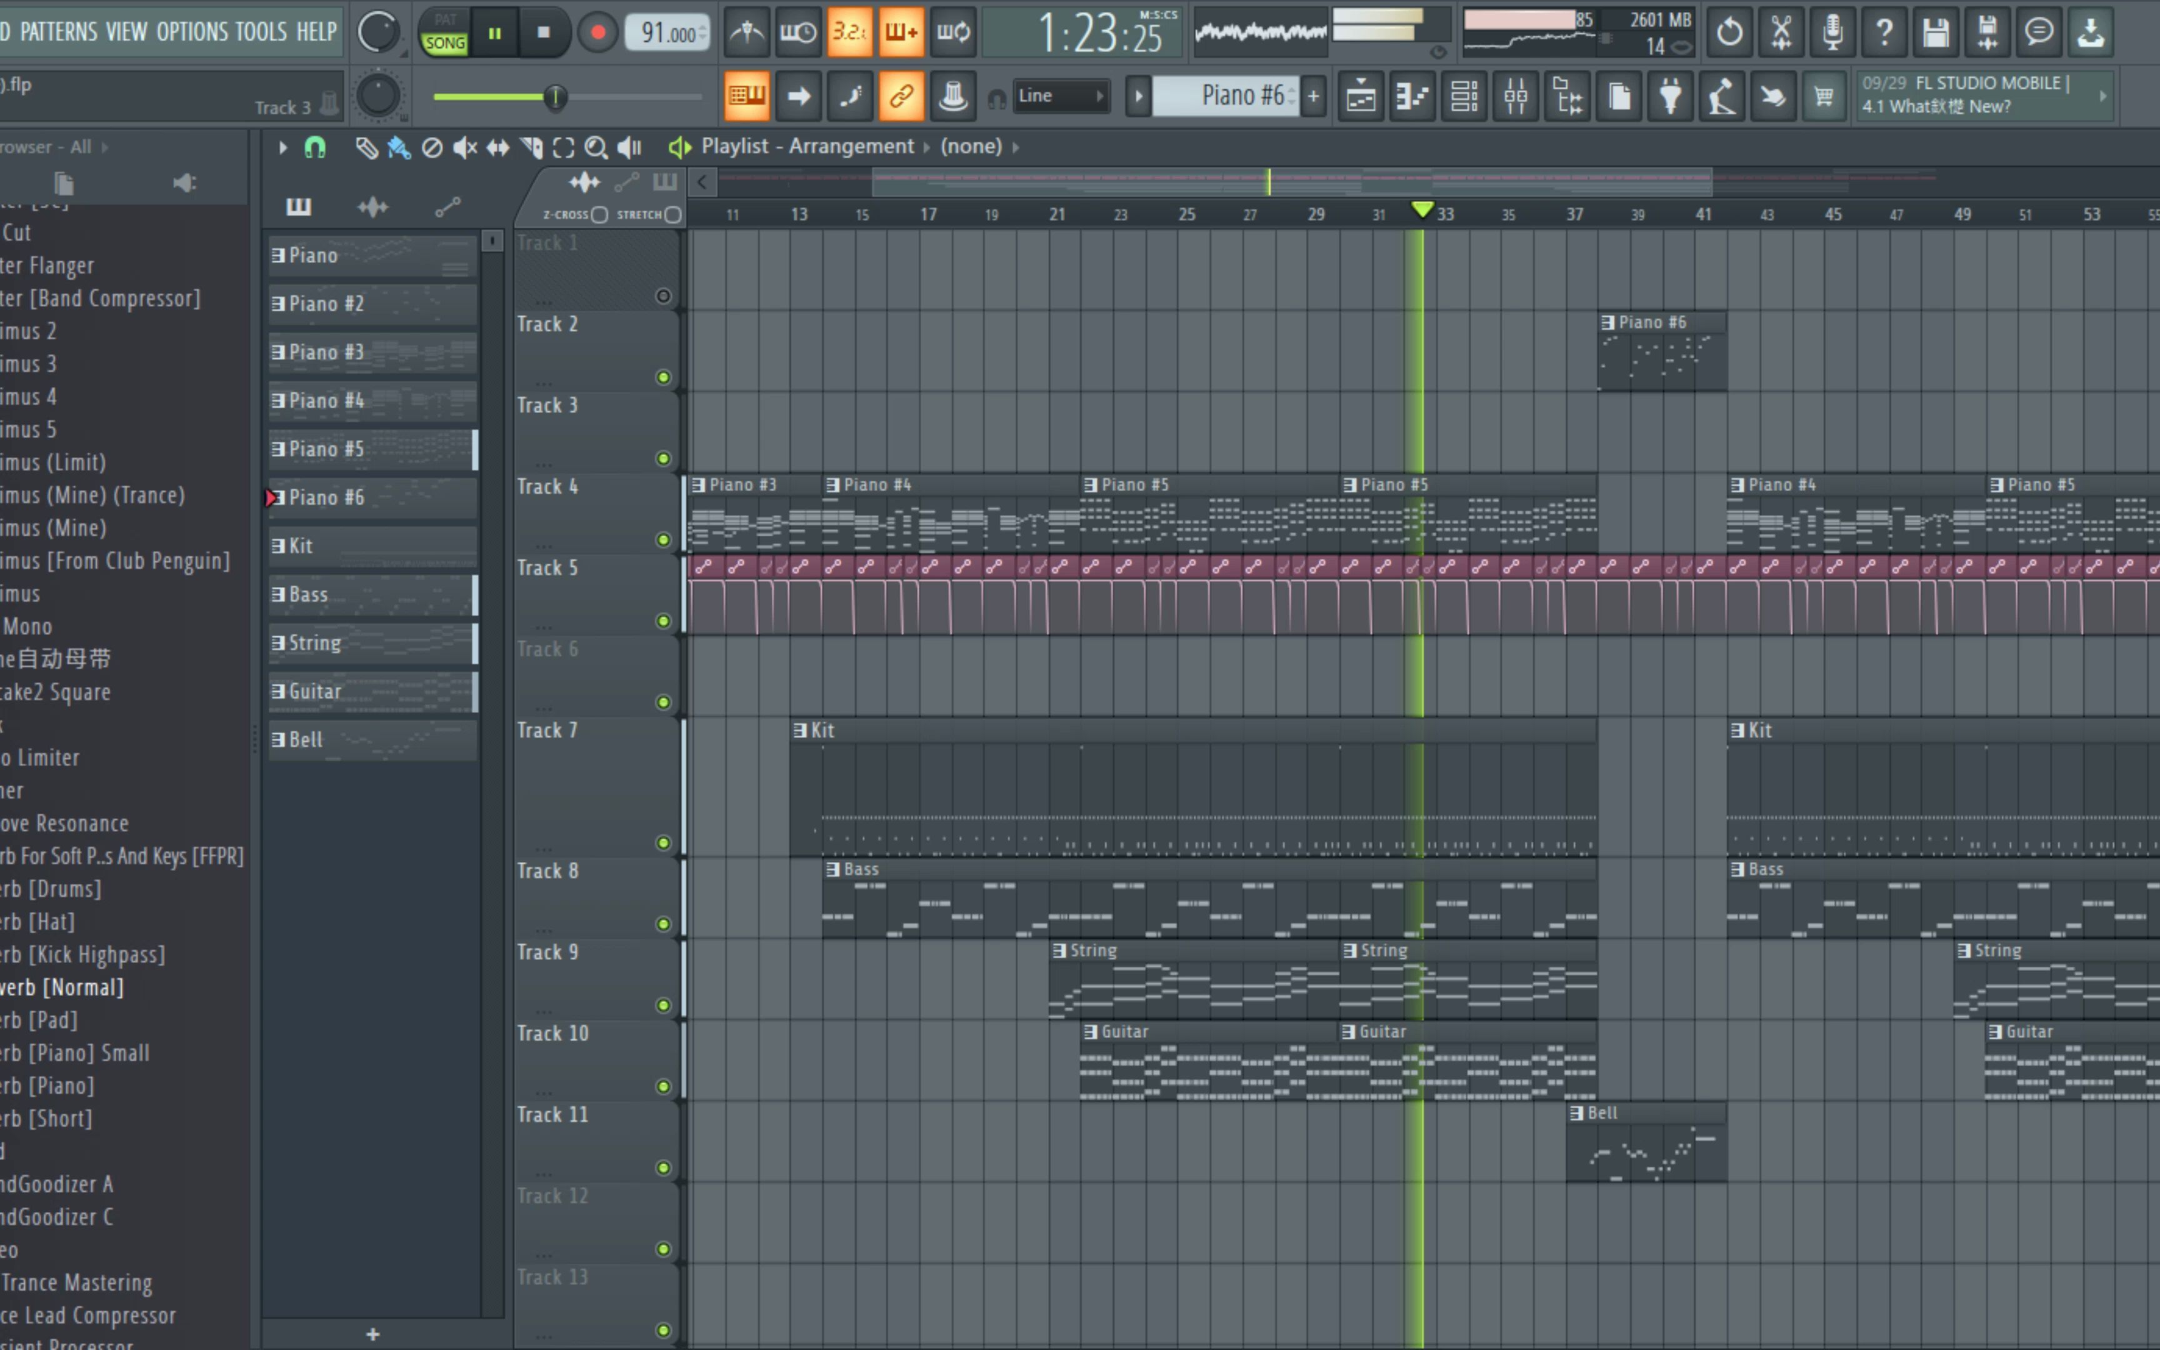
Task: Show piano patterns tab in picker
Action: point(298,207)
